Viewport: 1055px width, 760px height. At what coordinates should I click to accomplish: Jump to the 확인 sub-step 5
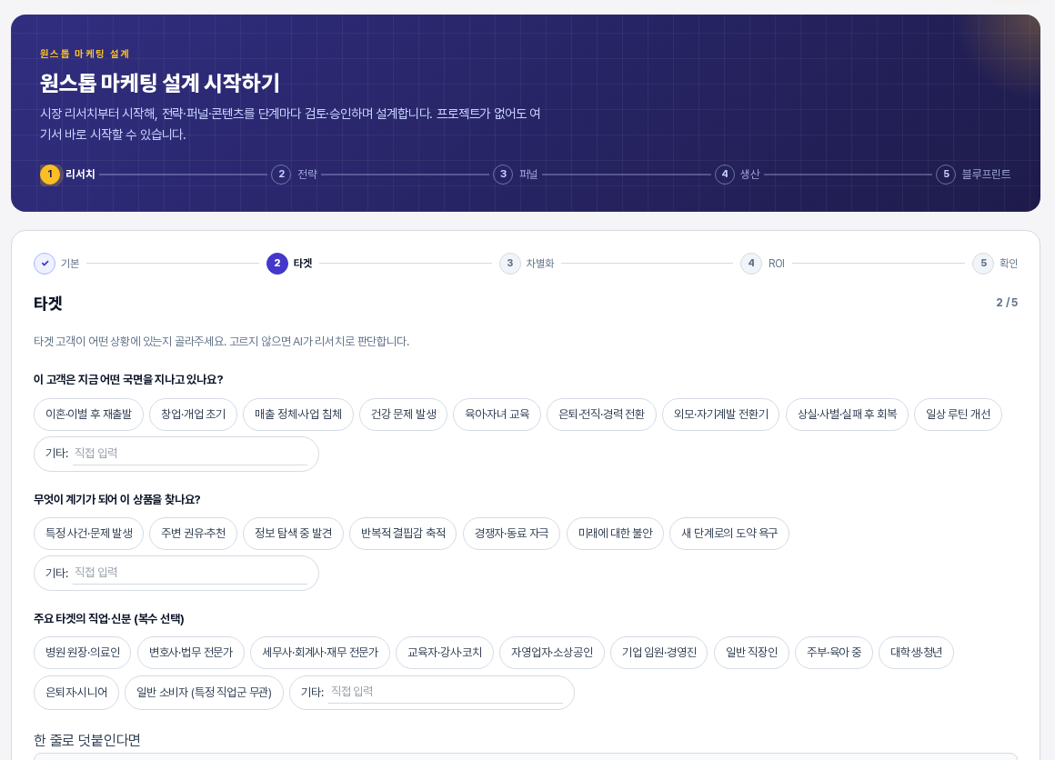[995, 263]
